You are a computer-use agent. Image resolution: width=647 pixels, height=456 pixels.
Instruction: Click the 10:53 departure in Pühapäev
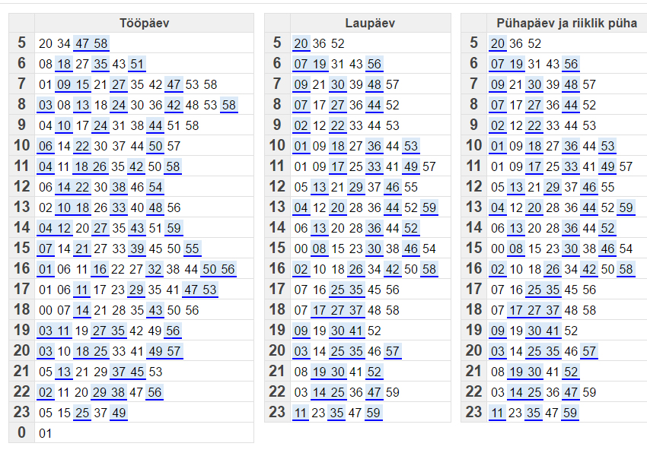click(607, 146)
